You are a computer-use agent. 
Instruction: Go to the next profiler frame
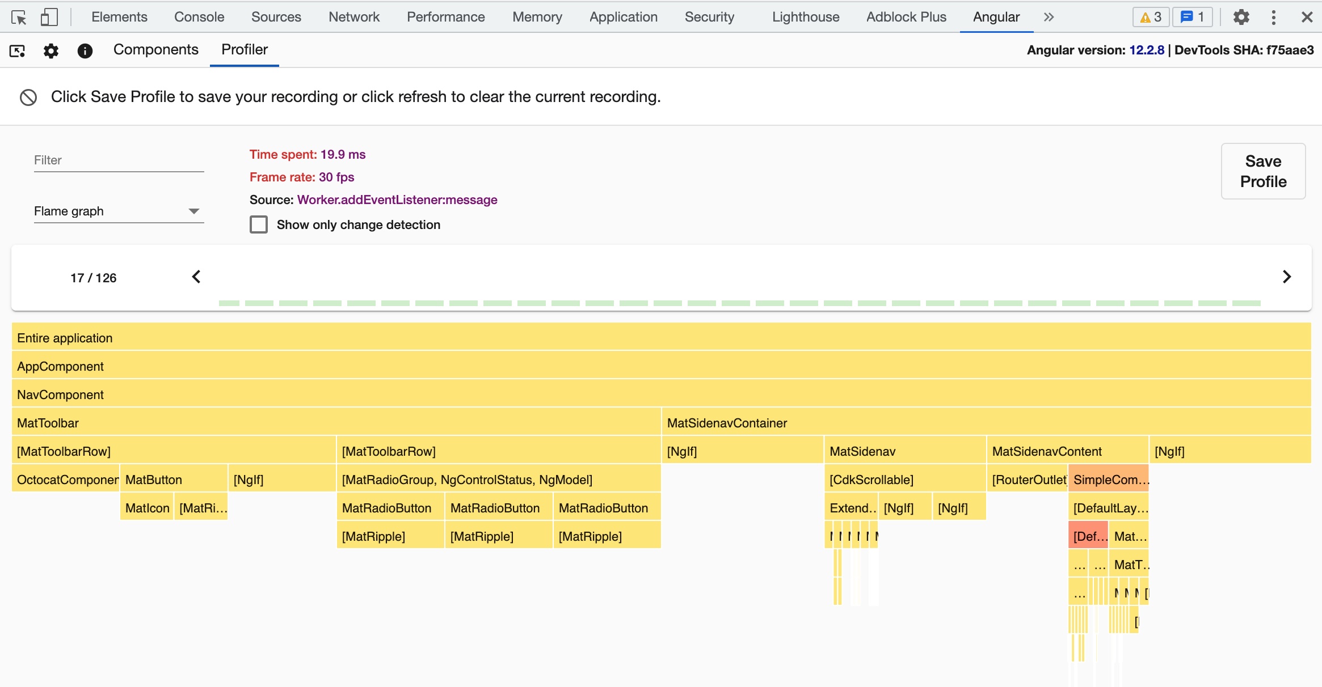(x=1286, y=277)
